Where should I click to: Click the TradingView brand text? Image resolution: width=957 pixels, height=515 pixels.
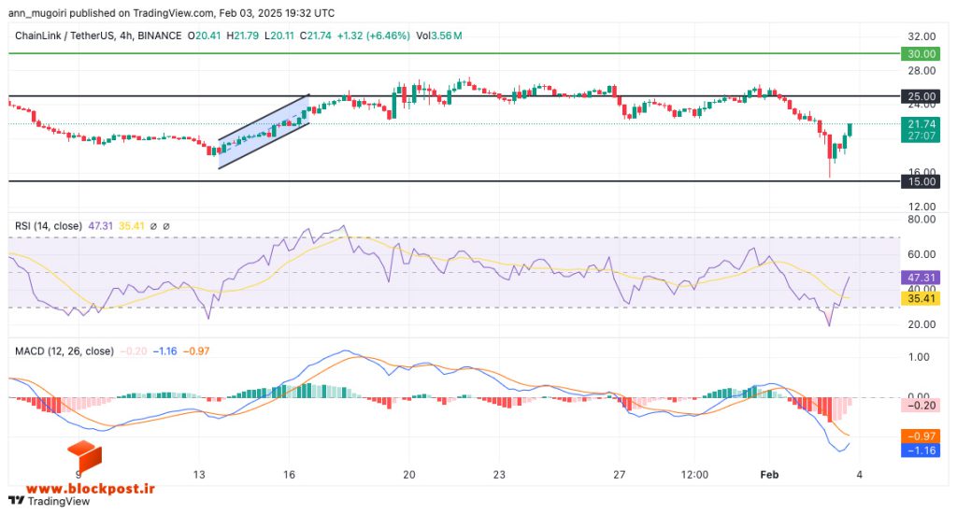(x=59, y=502)
